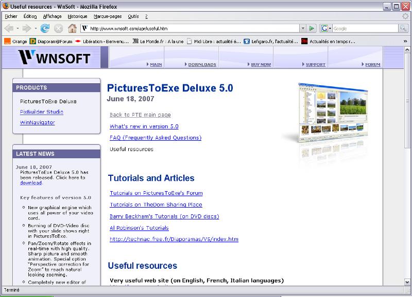This screenshot has width=412, height=297.
Task: Open the Affichage menu
Action: pos(53,16)
